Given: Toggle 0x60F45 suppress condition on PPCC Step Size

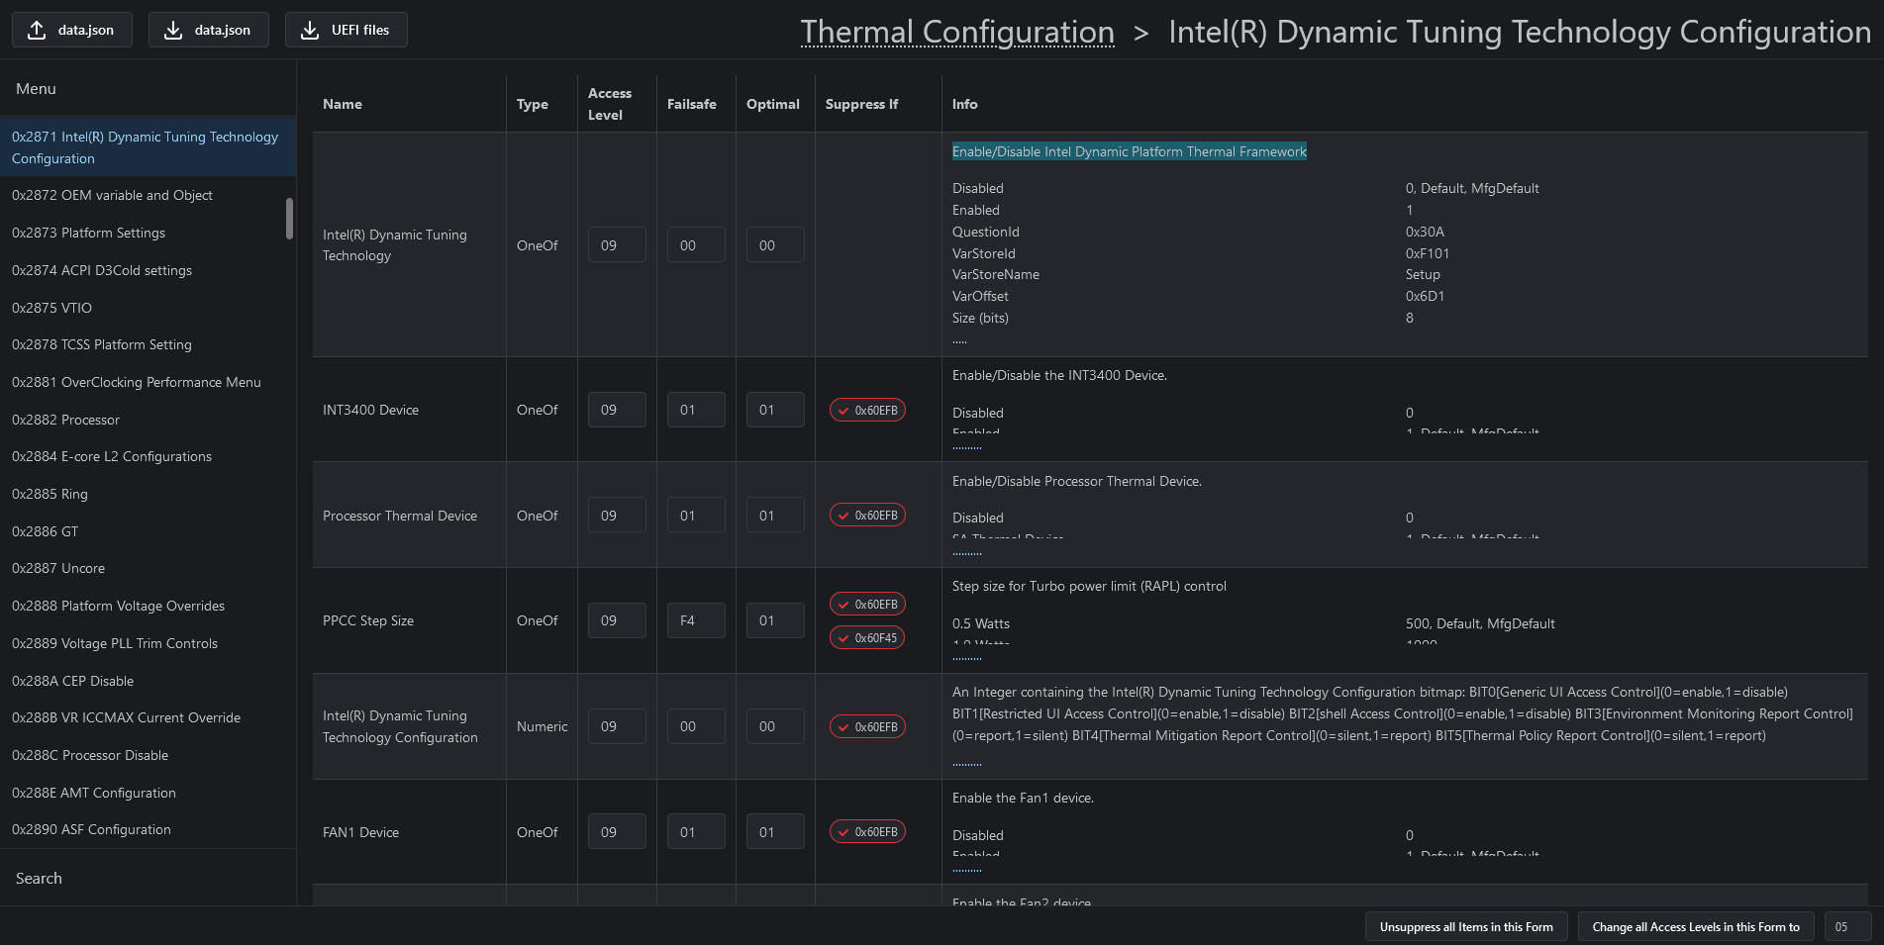Looking at the screenshot, I should pos(867,637).
